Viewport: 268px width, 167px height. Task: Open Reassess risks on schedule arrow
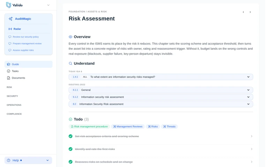click(x=252, y=162)
